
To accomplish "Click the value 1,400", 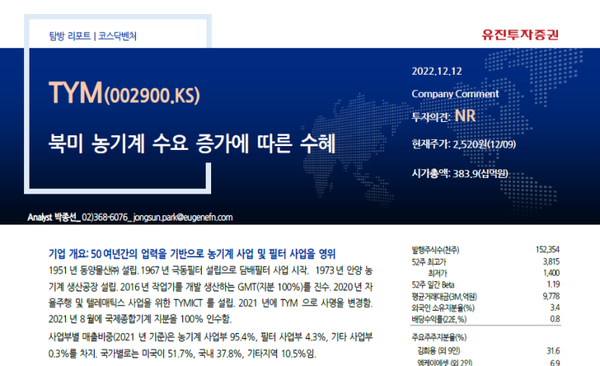I will click(551, 273).
